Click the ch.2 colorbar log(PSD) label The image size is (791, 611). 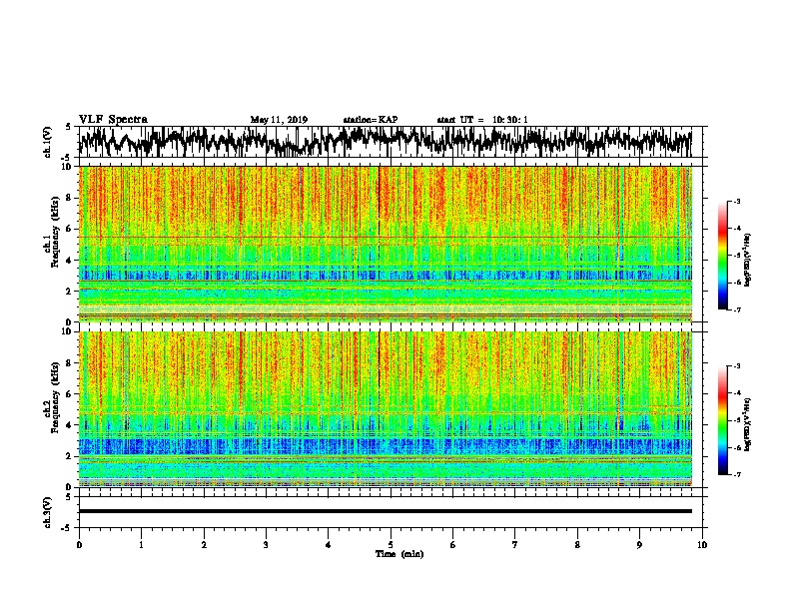tap(748, 424)
